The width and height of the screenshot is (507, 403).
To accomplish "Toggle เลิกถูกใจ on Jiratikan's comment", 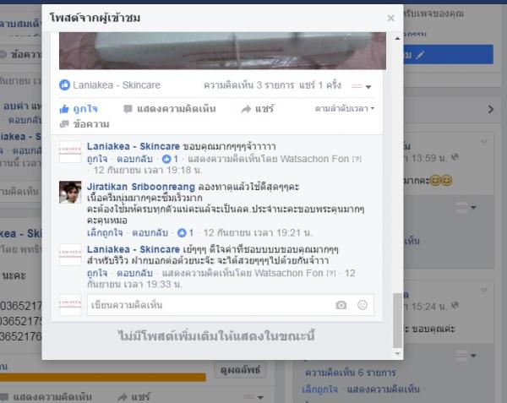I will 105,232.
